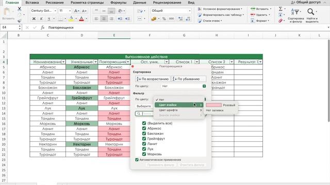The height and width of the screenshot is (185, 330).
Task: Click the cut scissors icon
Action: click(20, 9)
